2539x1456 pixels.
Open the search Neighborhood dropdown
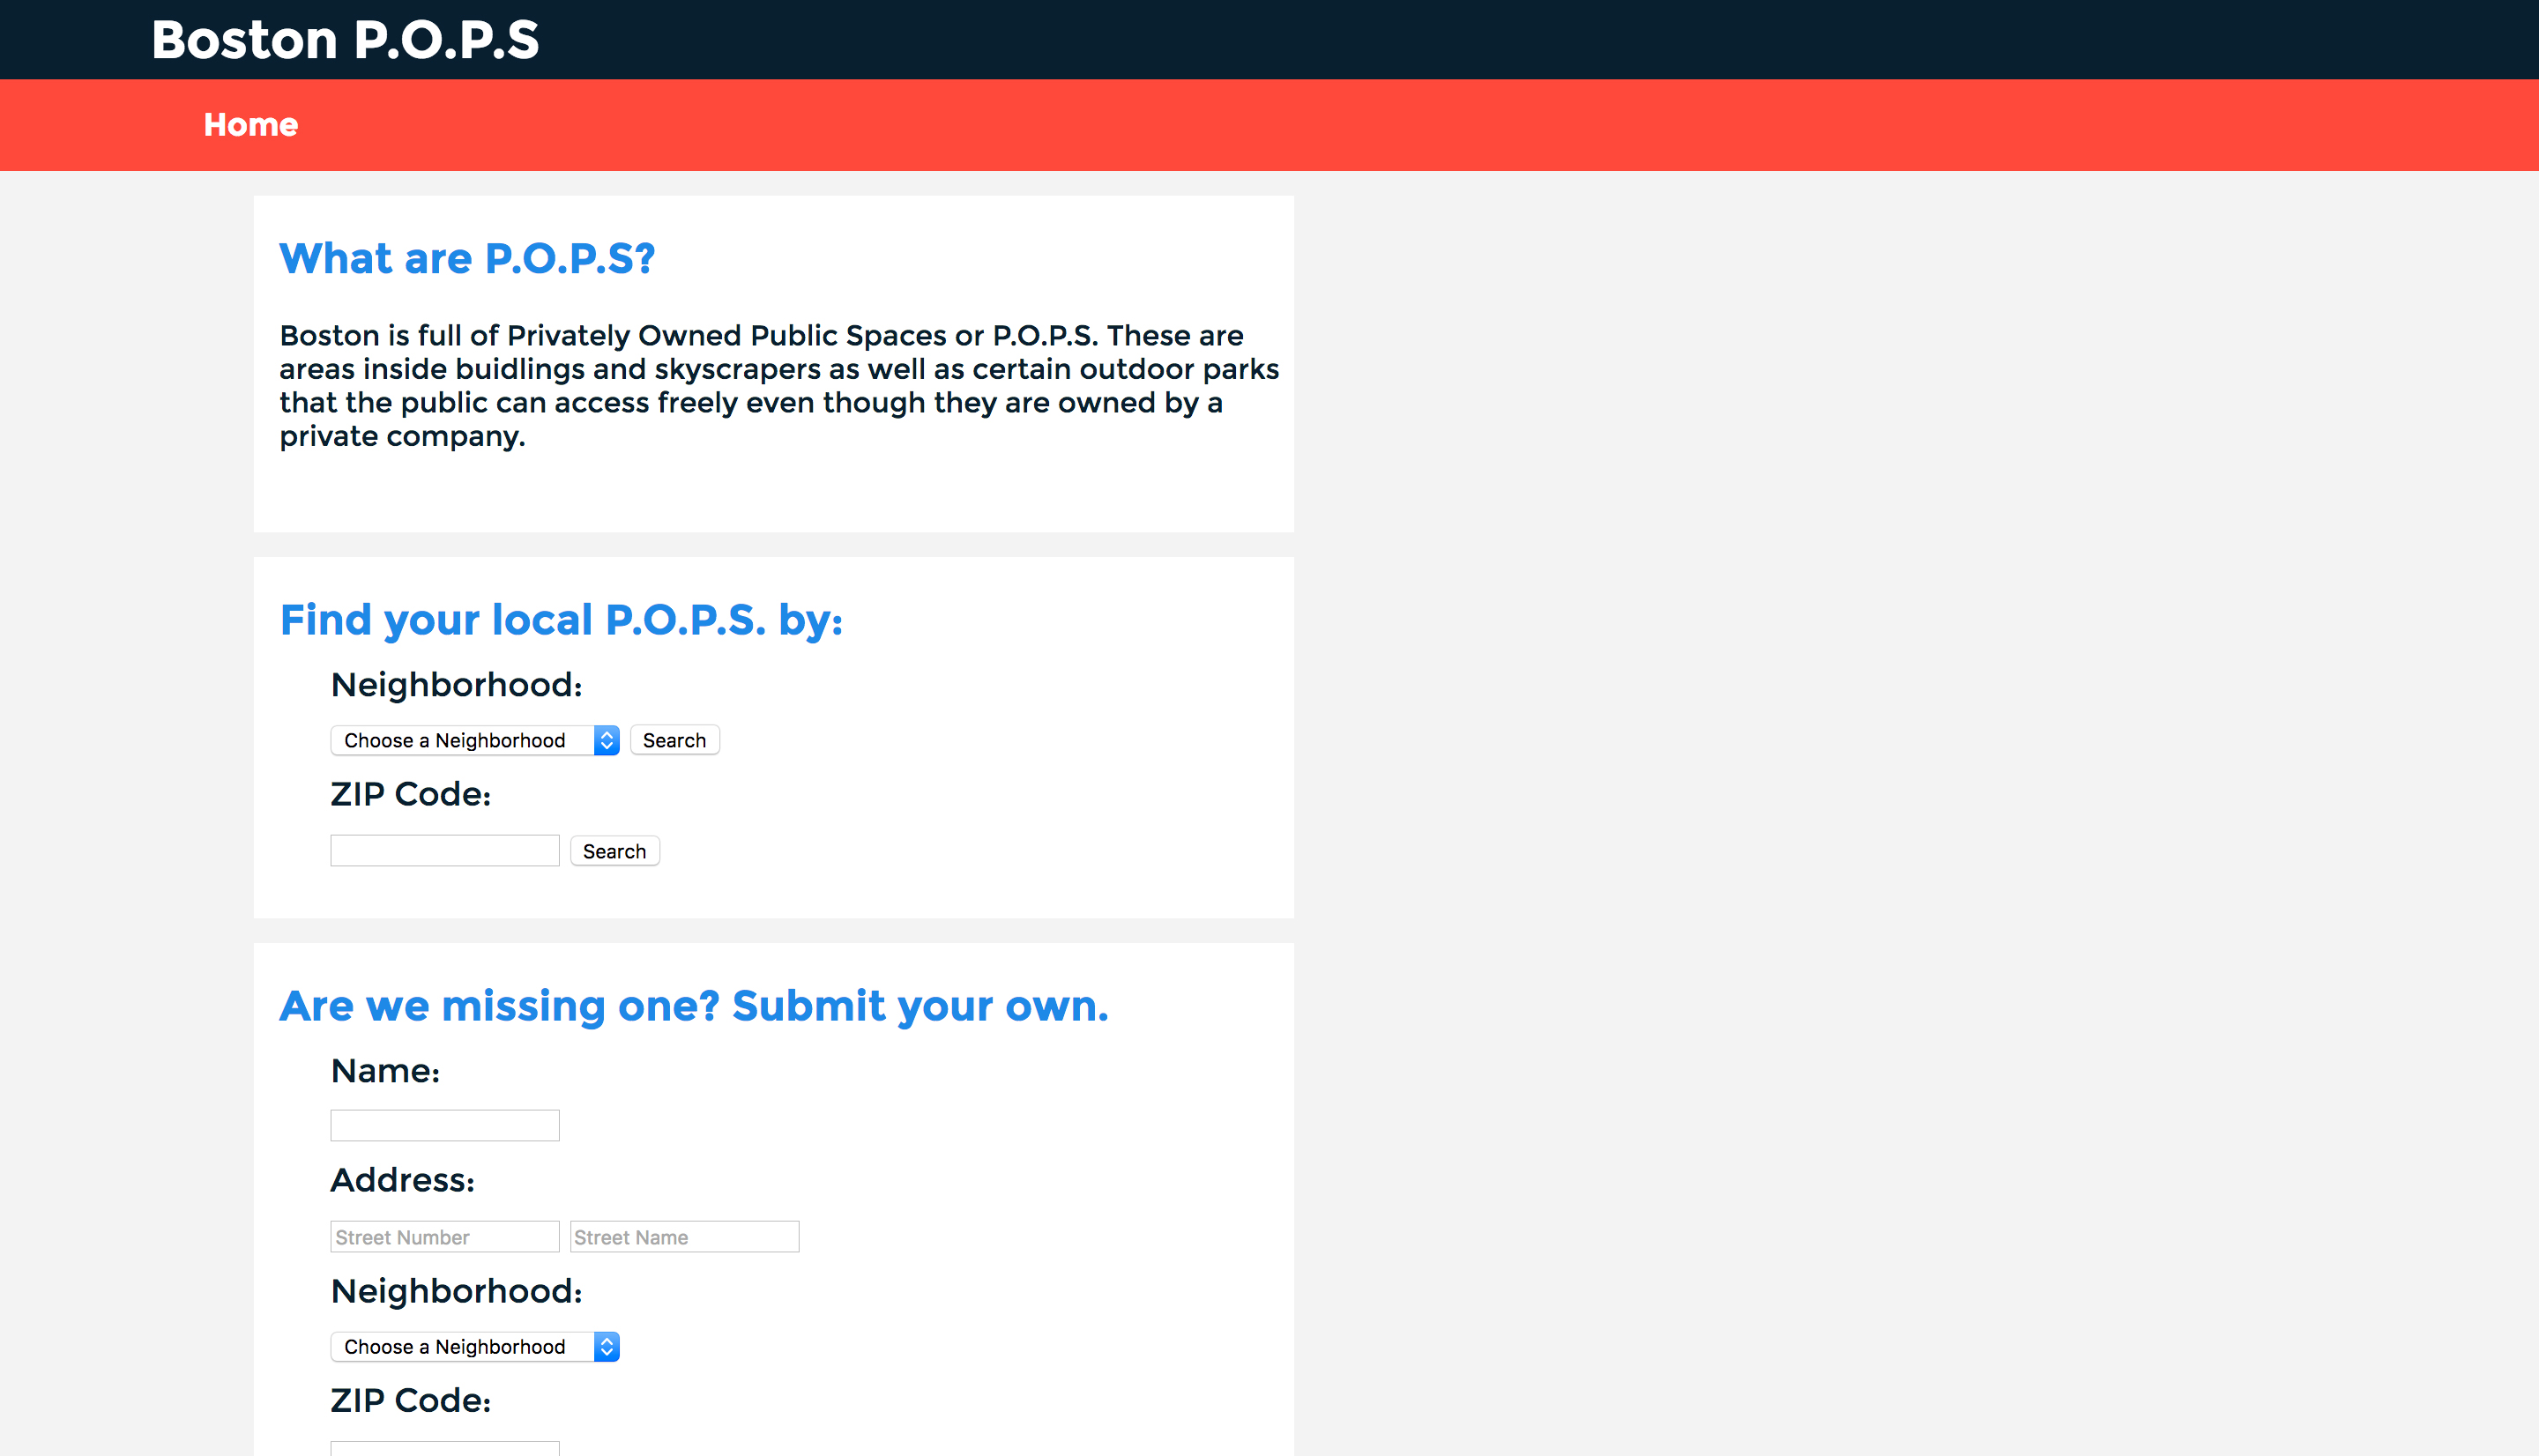click(475, 740)
